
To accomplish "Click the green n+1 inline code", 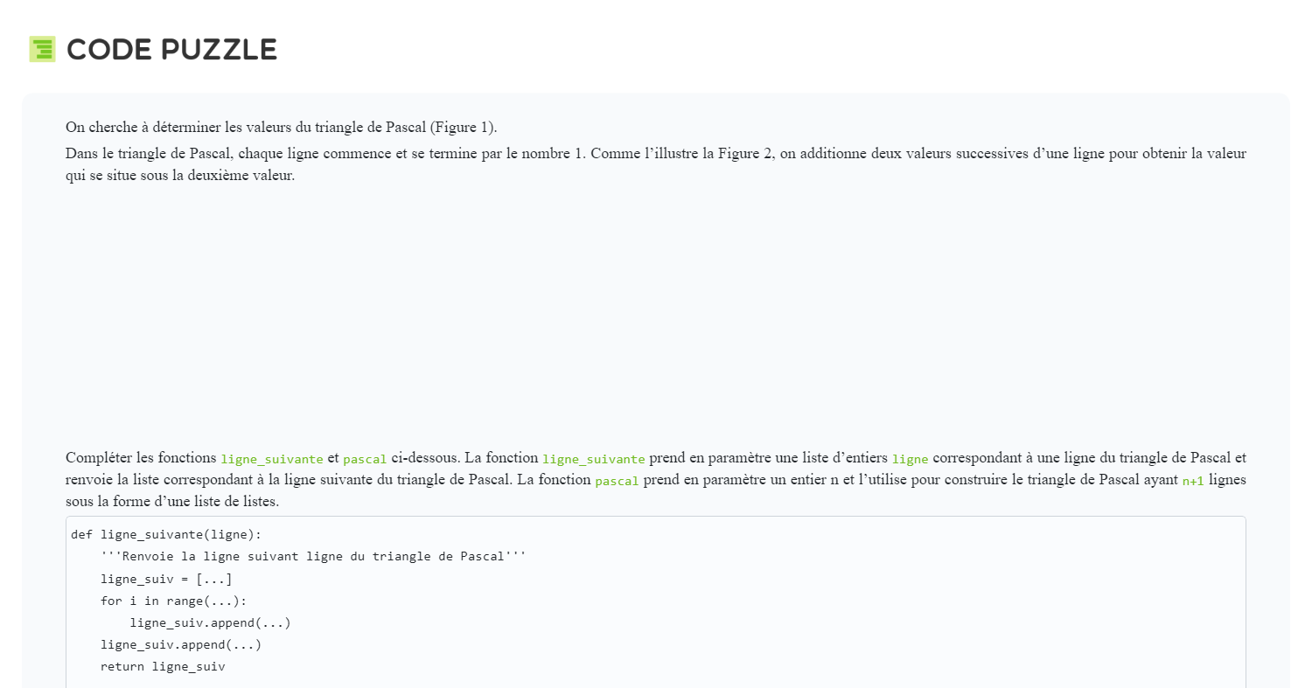I will tap(1192, 482).
